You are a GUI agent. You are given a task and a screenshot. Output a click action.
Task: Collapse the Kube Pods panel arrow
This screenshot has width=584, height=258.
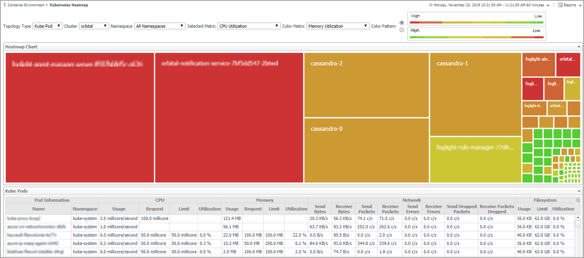(578, 191)
